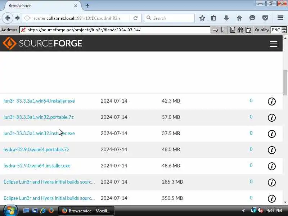The height and width of the screenshot is (216, 288).
Task: Bookmark this page with the star icon
Action: tap(202, 18)
